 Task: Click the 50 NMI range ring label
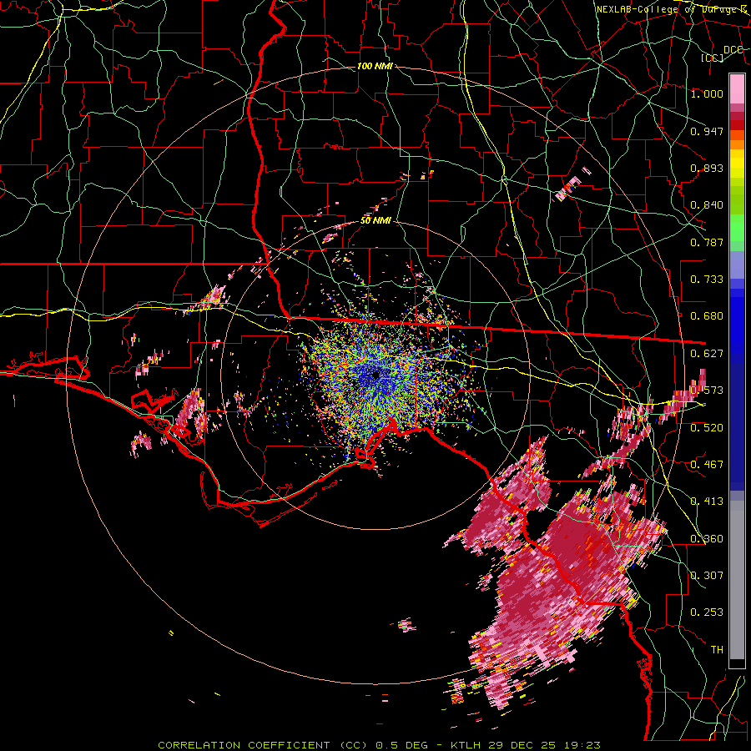(375, 221)
